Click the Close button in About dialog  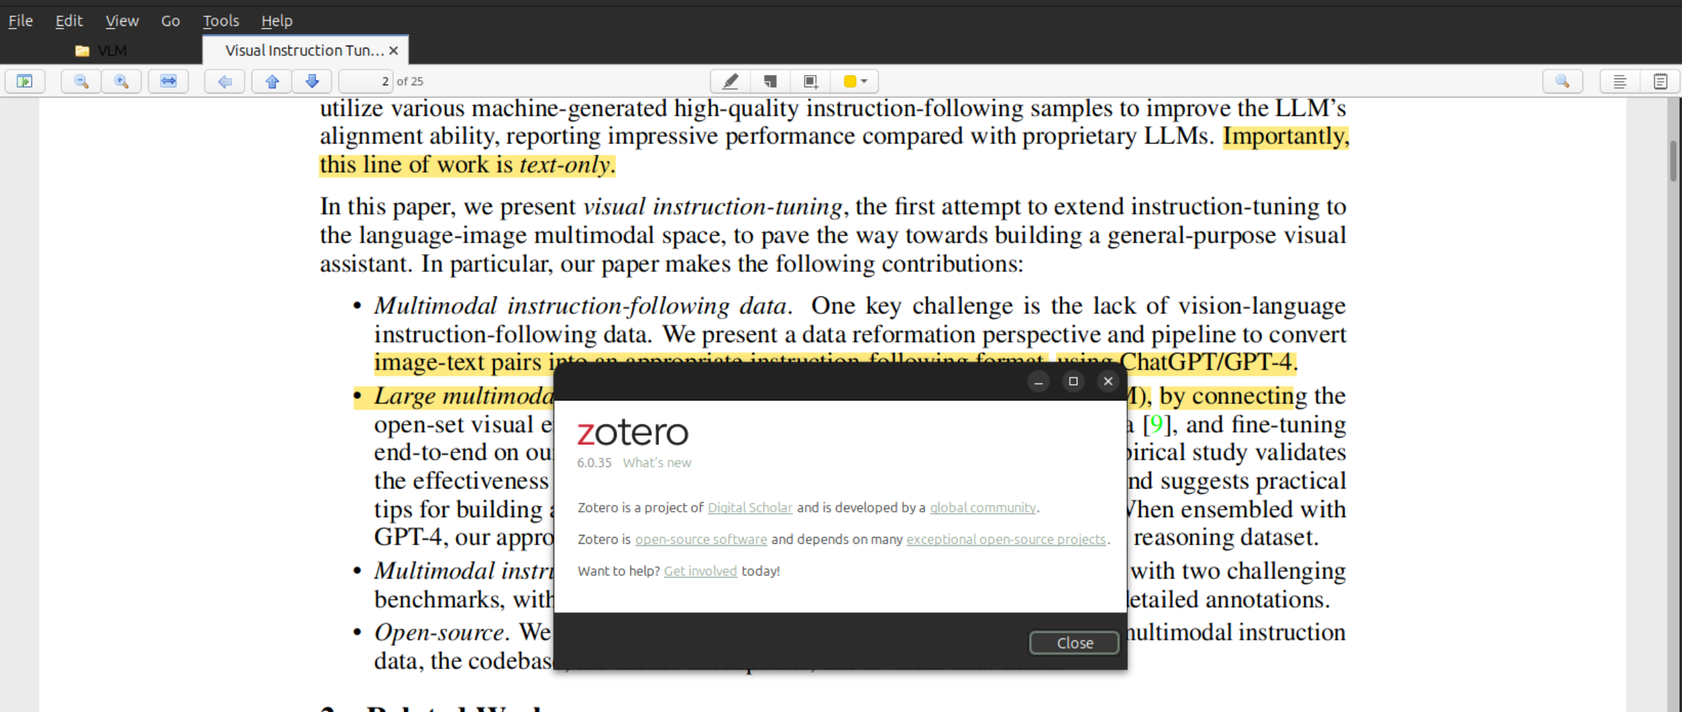click(x=1074, y=643)
